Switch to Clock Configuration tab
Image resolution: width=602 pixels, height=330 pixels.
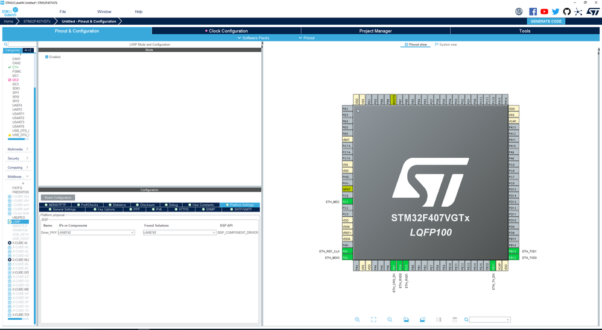point(227,31)
